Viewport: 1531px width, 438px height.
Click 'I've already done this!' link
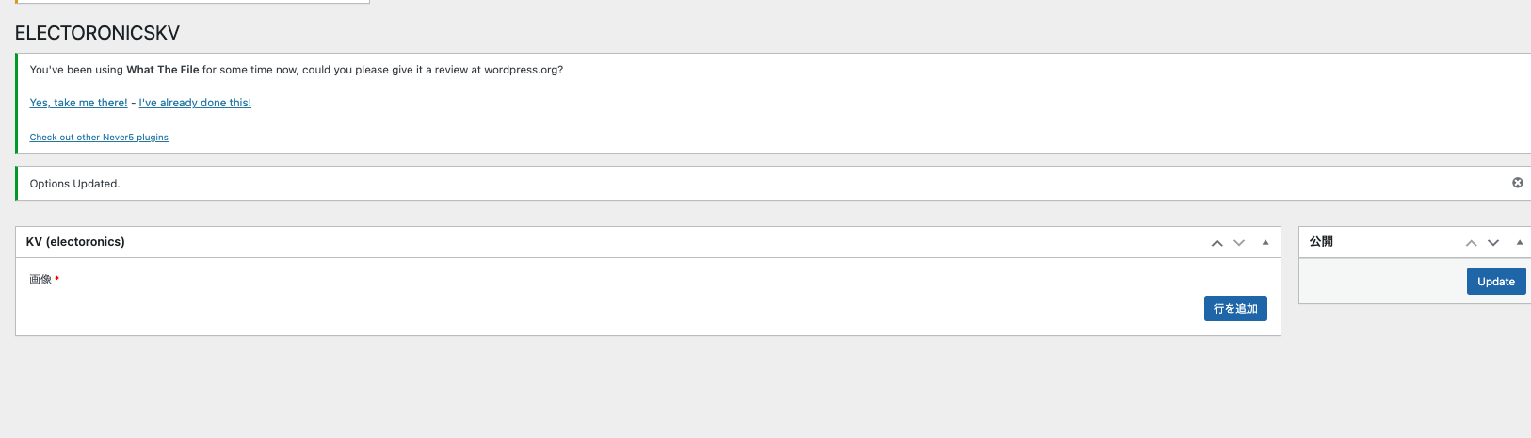[195, 103]
